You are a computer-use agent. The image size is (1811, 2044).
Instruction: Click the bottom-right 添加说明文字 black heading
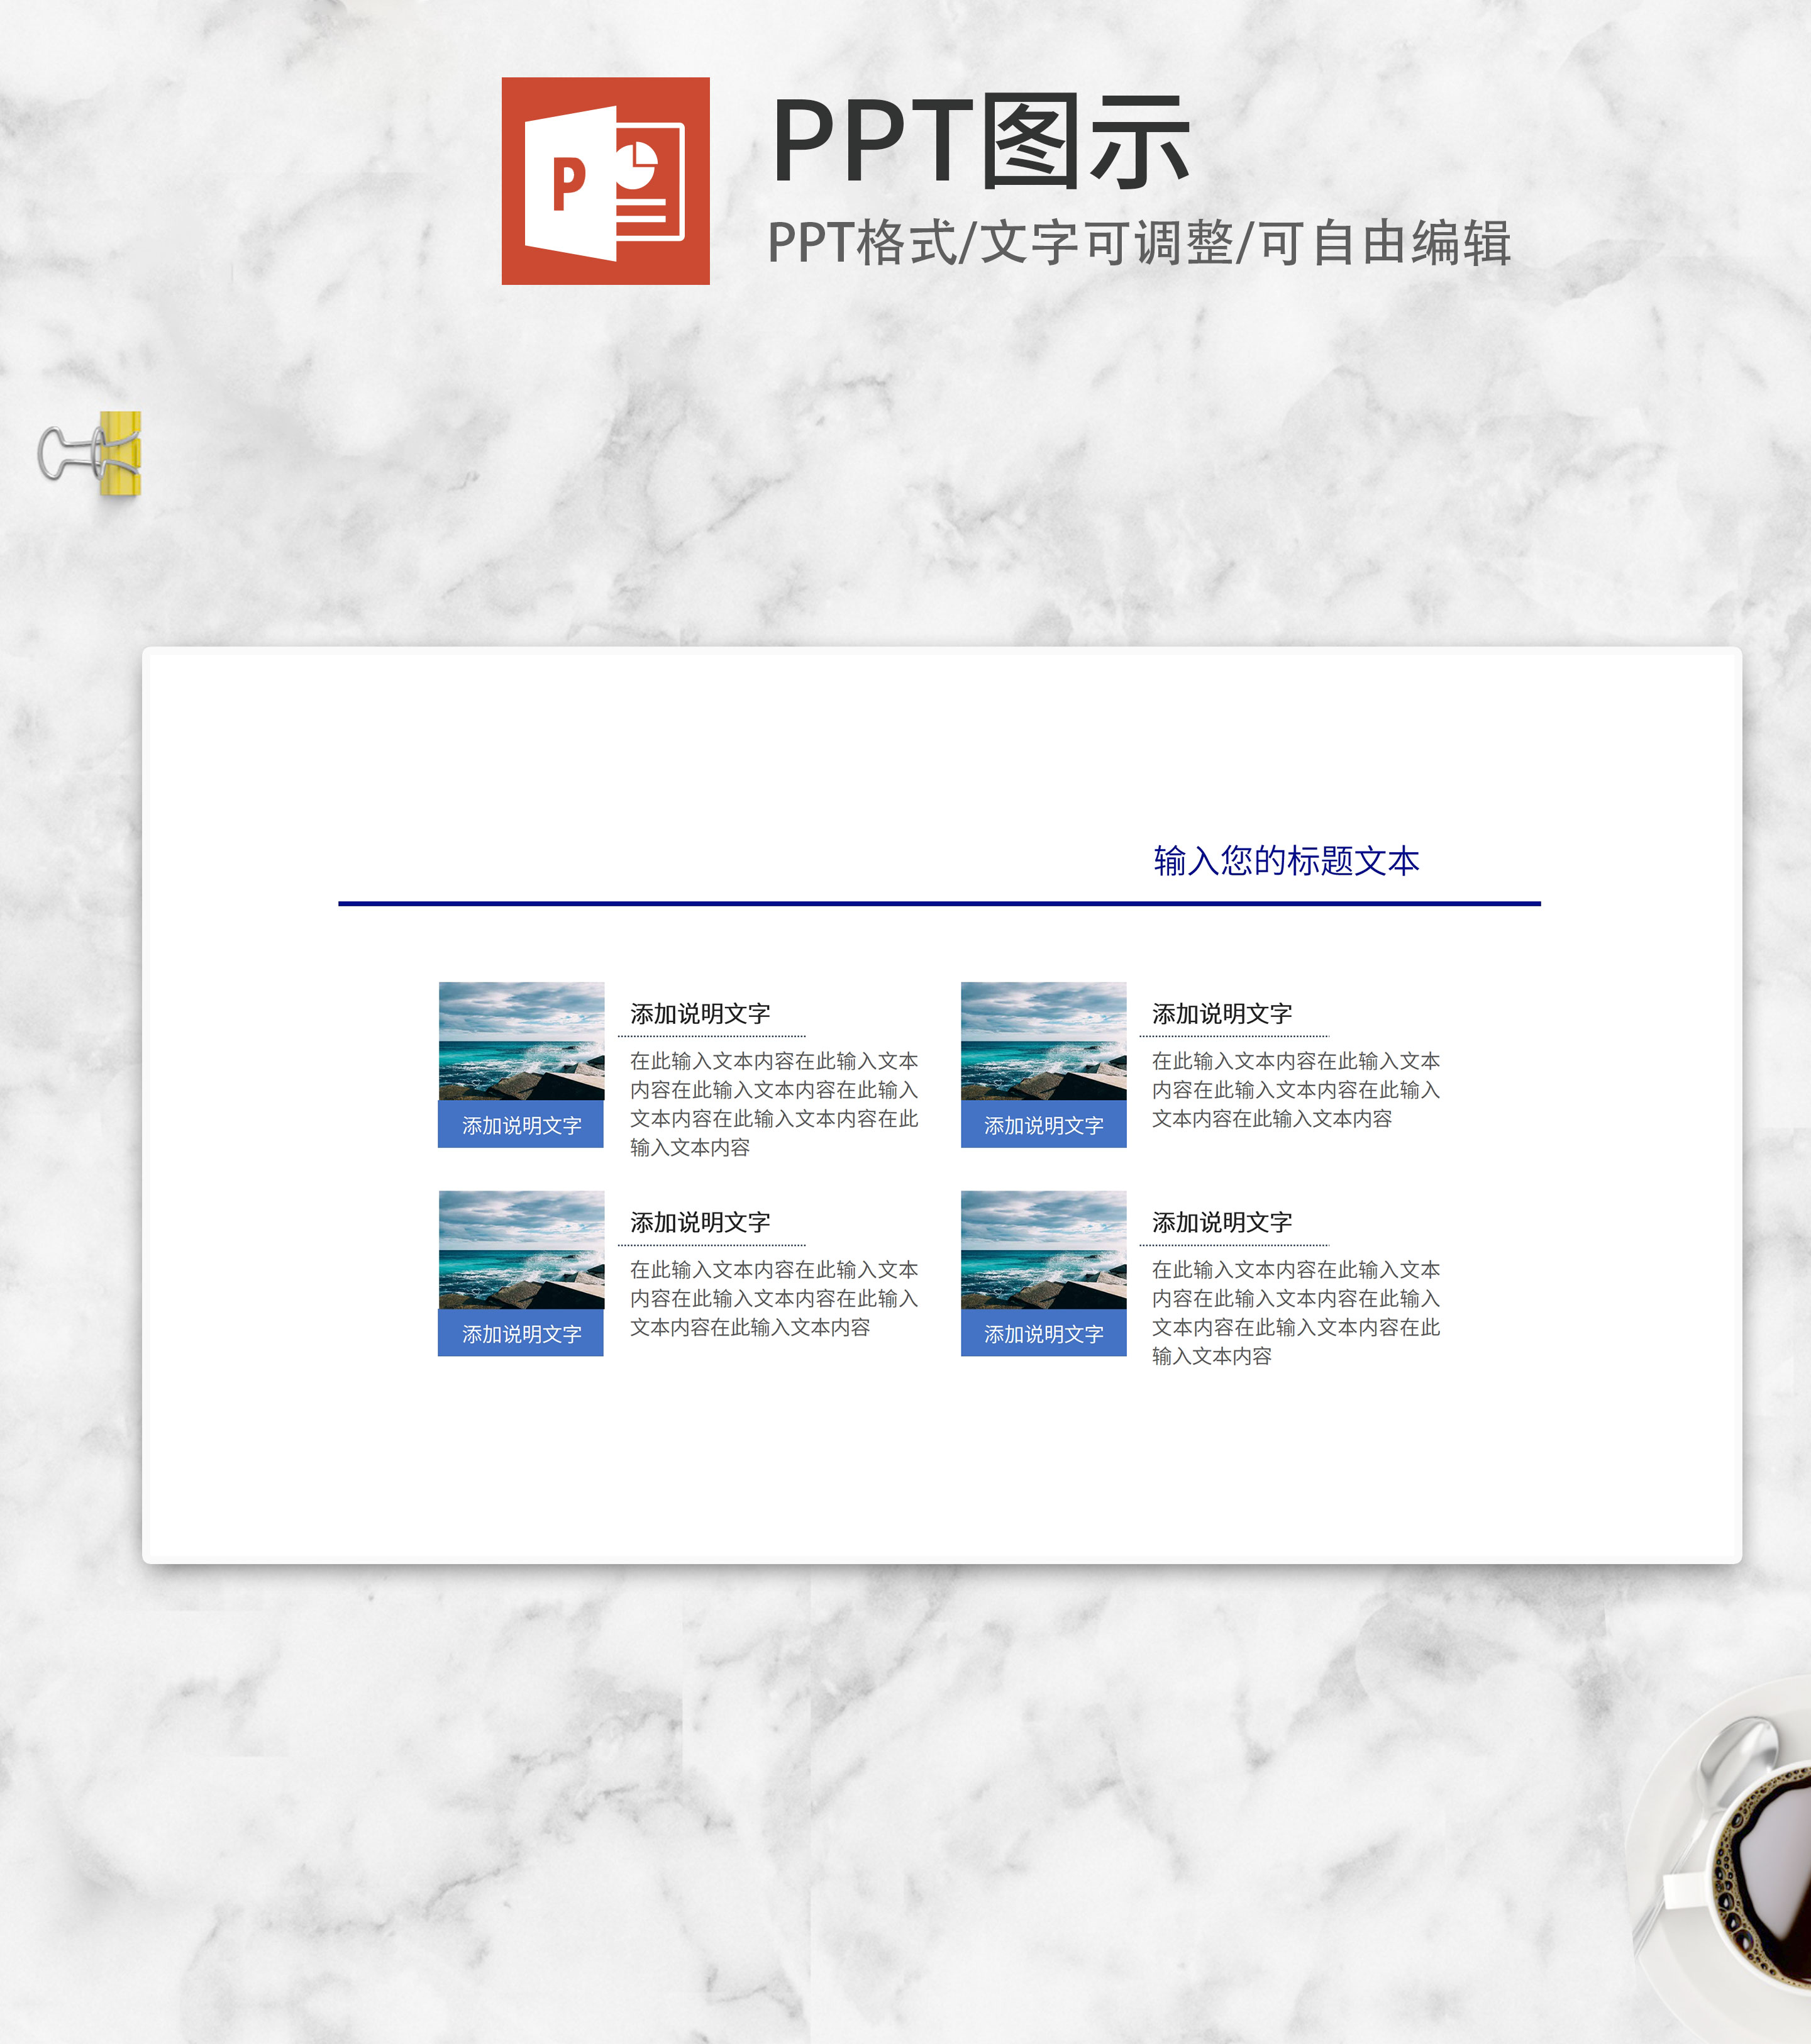click(x=1222, y=1222)
